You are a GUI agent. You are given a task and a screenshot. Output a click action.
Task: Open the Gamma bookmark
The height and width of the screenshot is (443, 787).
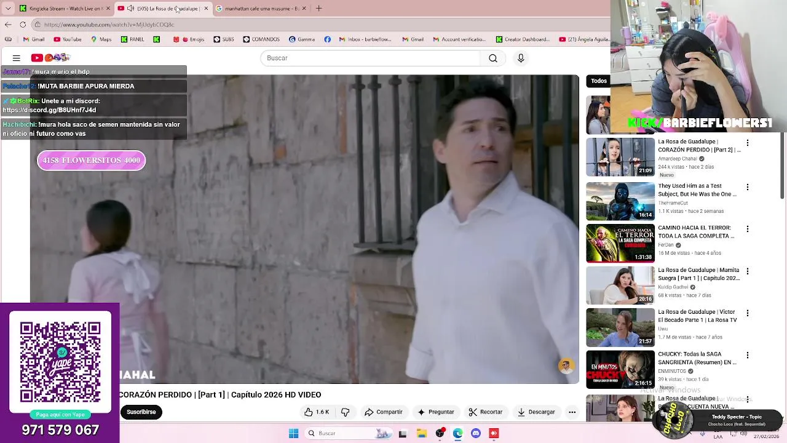(x=302, y=39)
